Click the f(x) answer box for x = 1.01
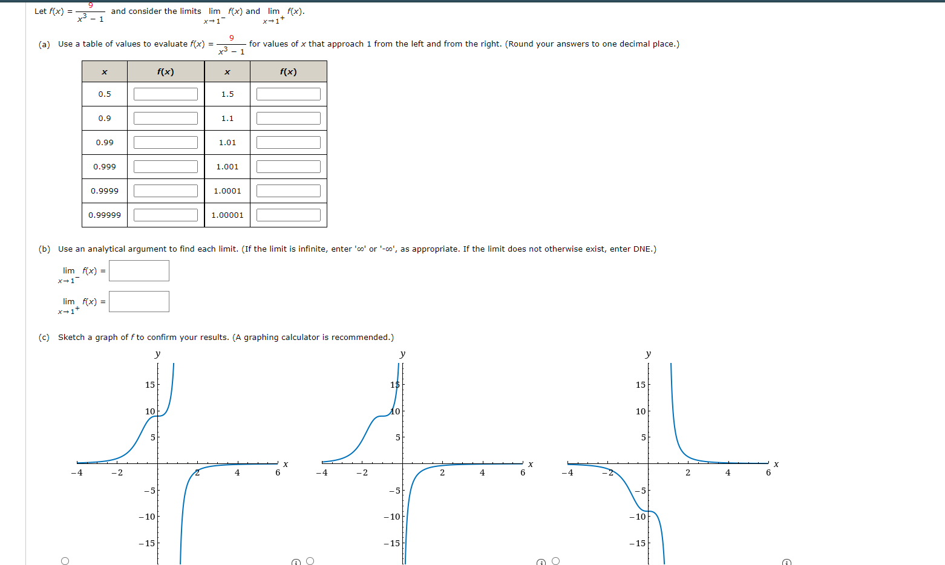 [x=289, y=142]
